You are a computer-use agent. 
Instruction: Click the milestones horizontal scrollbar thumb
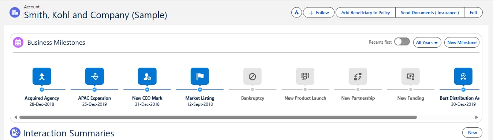click(x=218, y=117)
